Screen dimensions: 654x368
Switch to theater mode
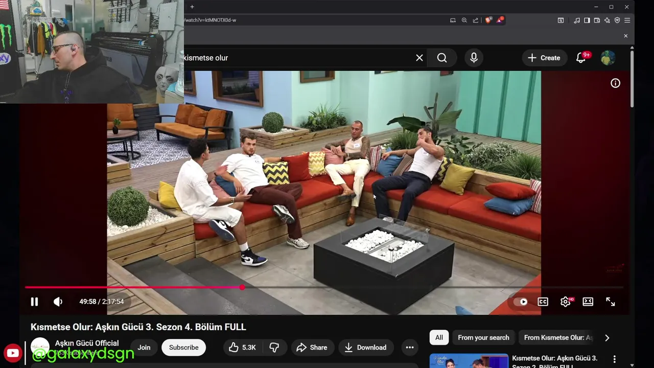pos(588,302)
